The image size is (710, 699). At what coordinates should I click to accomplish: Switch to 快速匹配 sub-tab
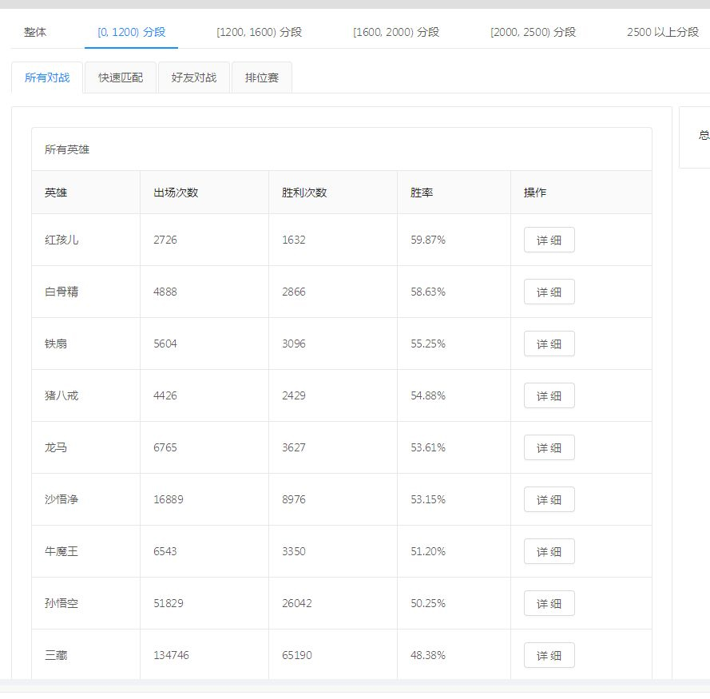coord(121,77)
